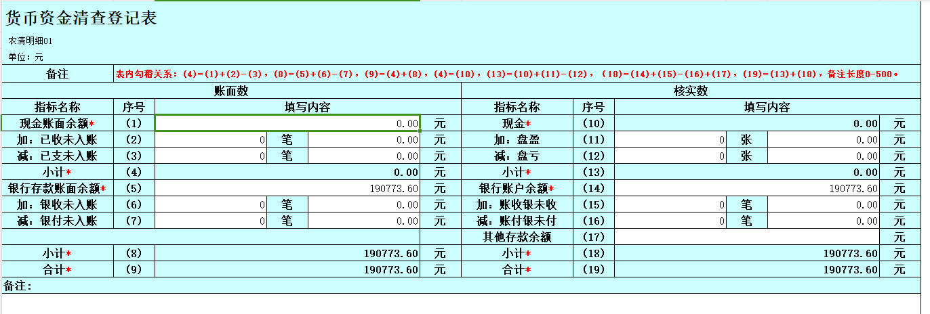Click the 备注 header cell above 账面数
930x314 pixels.
tap(58, 74)
